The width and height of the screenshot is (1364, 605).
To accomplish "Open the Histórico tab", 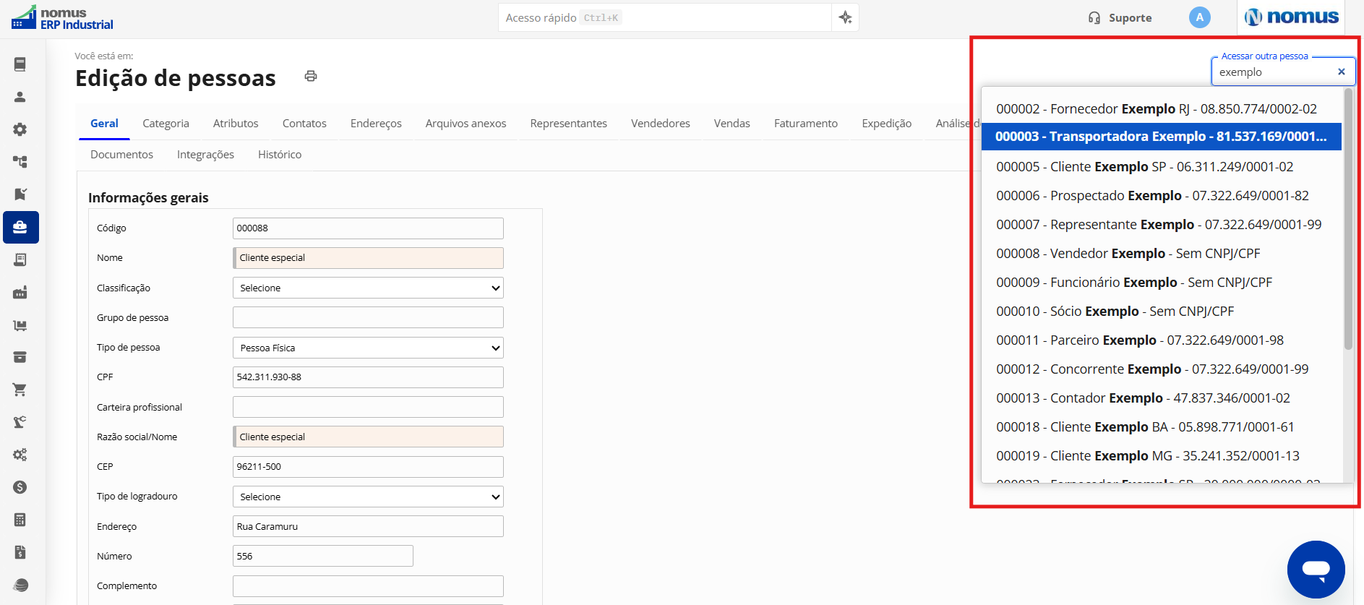I will (x=280, y=155).
